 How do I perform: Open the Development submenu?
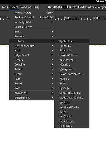point(32,98)
